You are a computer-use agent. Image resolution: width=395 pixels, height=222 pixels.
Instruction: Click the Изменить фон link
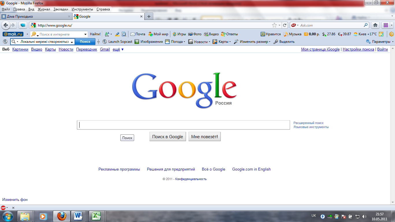pyautogui.click(x=15, y=200)
